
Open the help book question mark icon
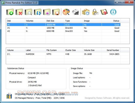coord(104,12)
